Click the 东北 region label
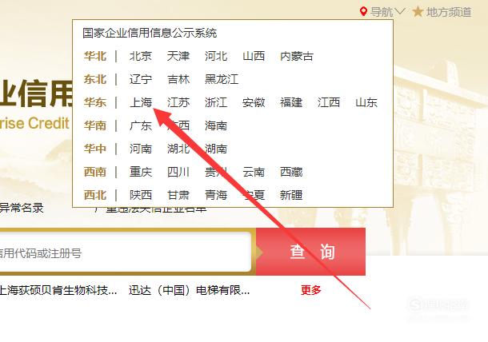 pyautogui.click(x=95, y=79)
